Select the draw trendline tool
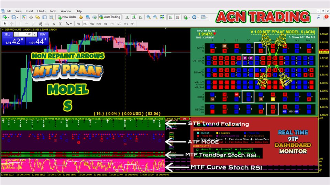 (34, 24)
